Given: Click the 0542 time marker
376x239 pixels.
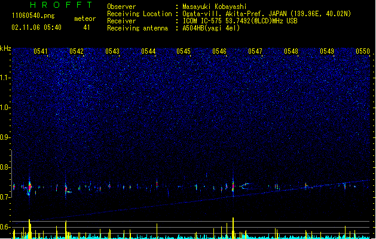Looking at the screenshot, I should click(77, 51).
